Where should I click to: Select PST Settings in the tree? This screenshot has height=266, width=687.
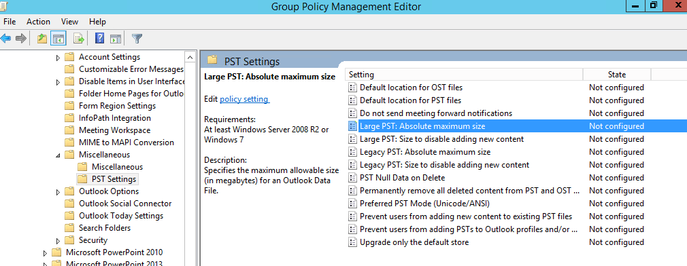pyautogui.click(x=114, y=179)
